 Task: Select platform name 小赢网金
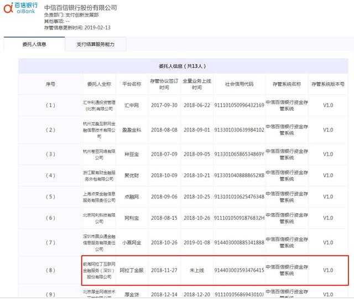132,243
